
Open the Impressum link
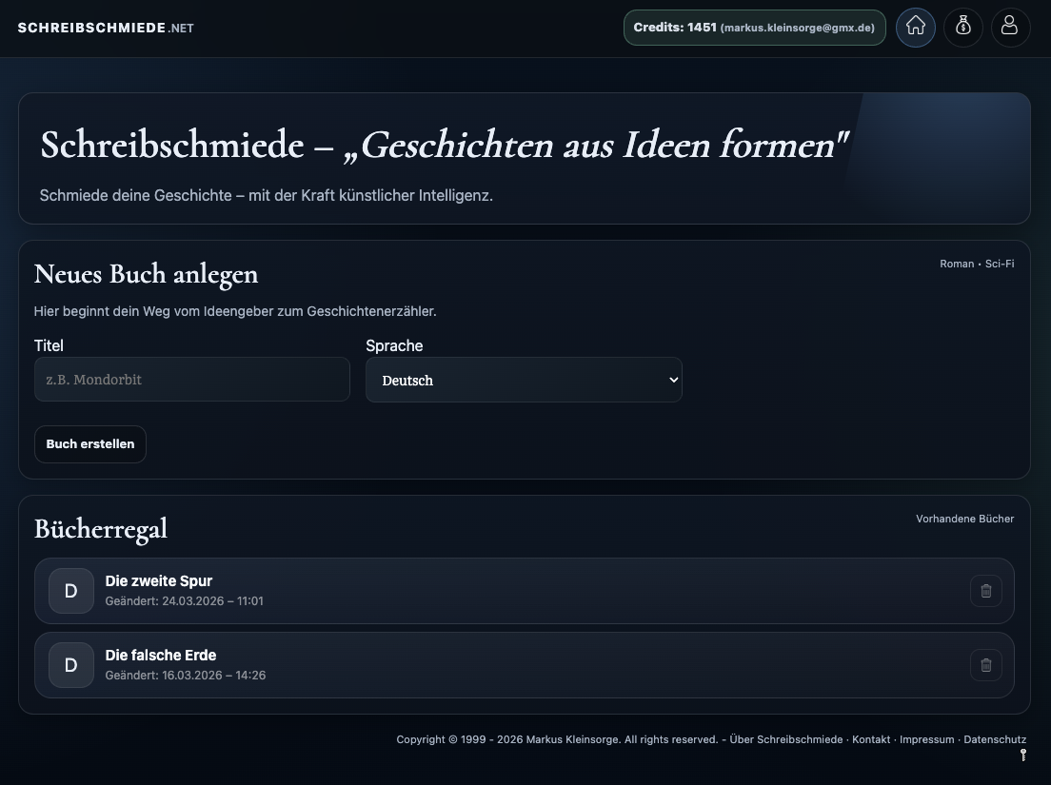[x=926, y=739]
